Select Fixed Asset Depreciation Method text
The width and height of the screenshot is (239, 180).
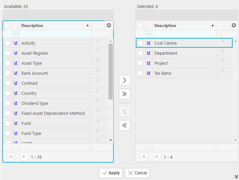click(x=53, y=113)
